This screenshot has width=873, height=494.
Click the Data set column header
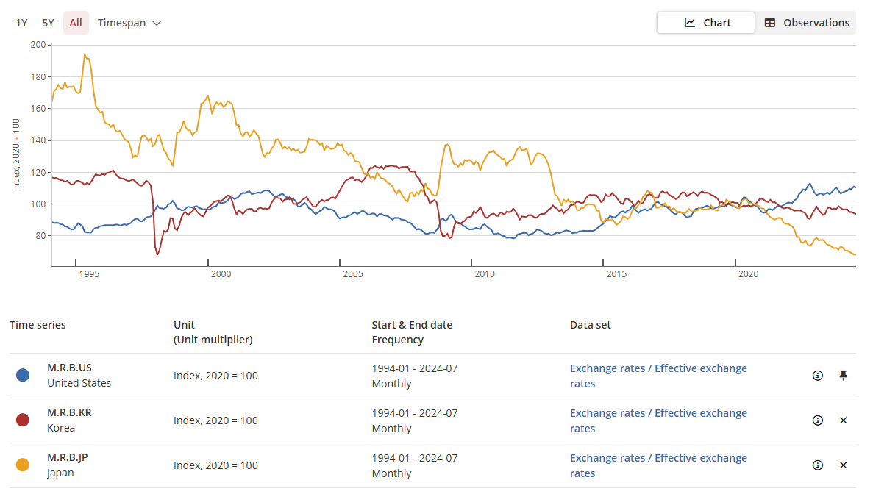point(590,325)
